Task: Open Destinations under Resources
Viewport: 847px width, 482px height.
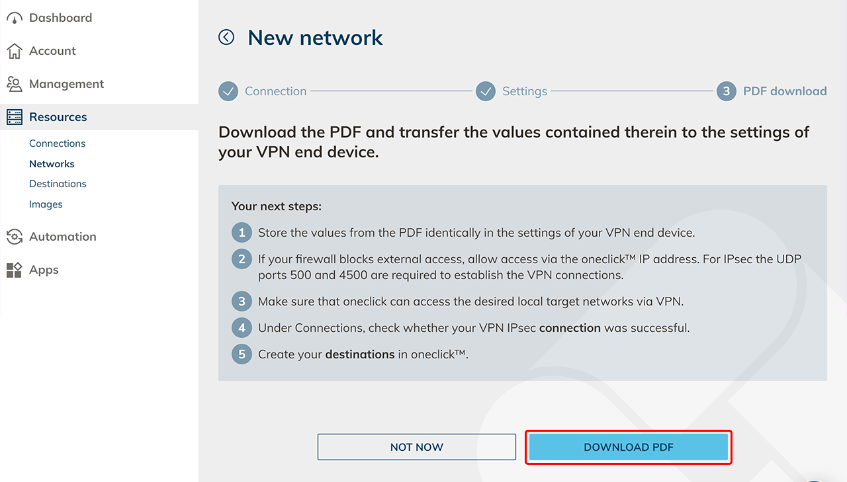Action: [x=58, y=184]
